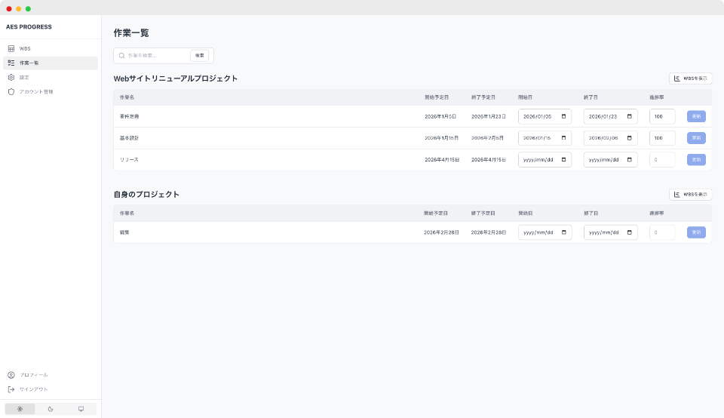Viewport: 724px width, 418px height.
Task: Click the progress rate field for 要件定義
Action: point(661,117)
